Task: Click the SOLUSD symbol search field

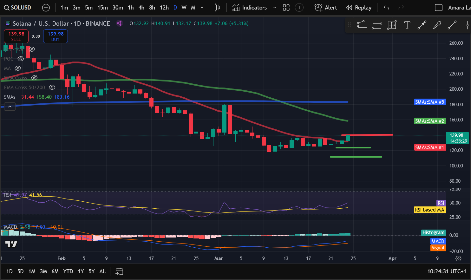Action: pyautogui.click(x=17, y=8)
